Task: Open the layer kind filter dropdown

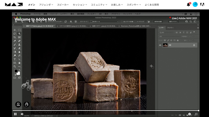Action: 166,32
